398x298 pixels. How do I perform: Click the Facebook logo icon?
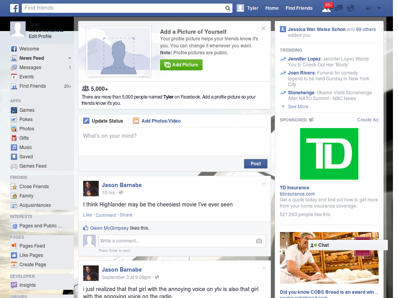[14, 8]
